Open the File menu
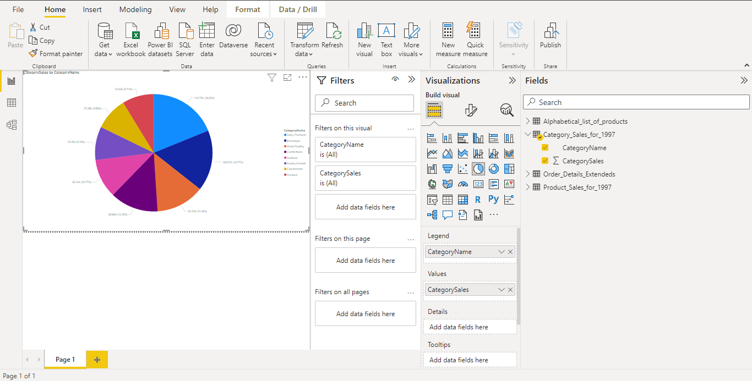 [18, 9]
